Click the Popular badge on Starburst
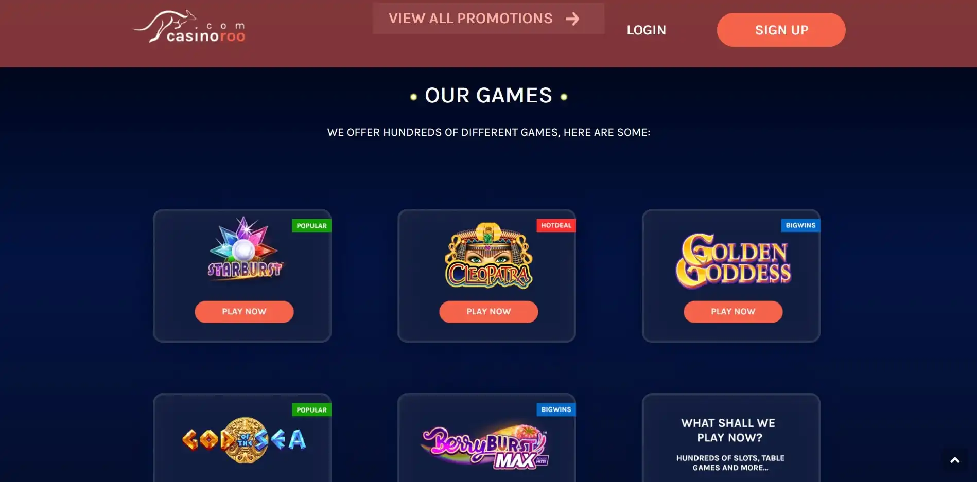This screenshot has width=977, height=482. [311, 226]
